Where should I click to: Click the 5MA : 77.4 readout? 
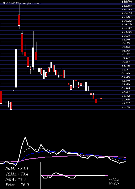16,180
